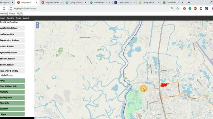Switch to the Using the web tab
Viewport: 213px width, 119px height.
(76, 3)
